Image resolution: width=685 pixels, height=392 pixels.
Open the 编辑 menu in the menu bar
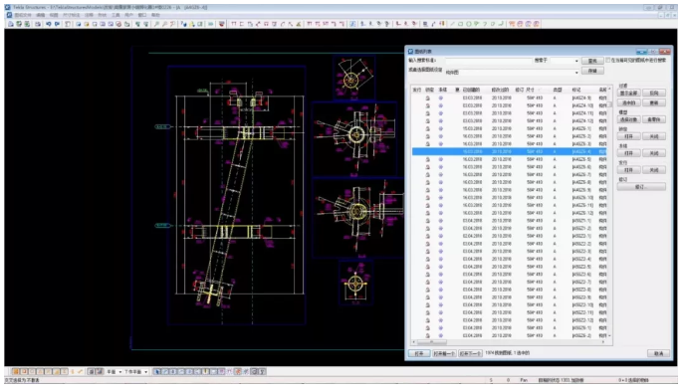click(40, 15)
